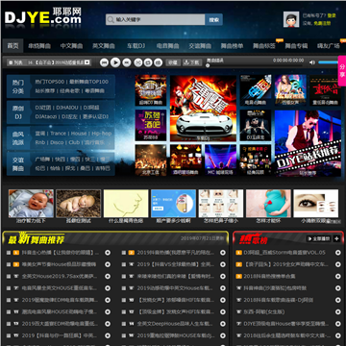
Task: Check box for 全英文DeepHouse track
Action: pos(124,324)
